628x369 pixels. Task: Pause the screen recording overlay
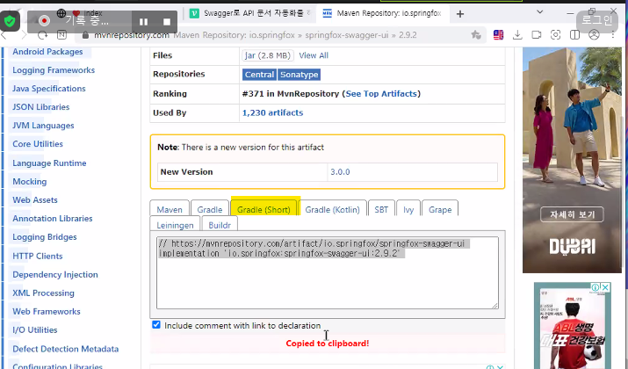tap(143, 22)
